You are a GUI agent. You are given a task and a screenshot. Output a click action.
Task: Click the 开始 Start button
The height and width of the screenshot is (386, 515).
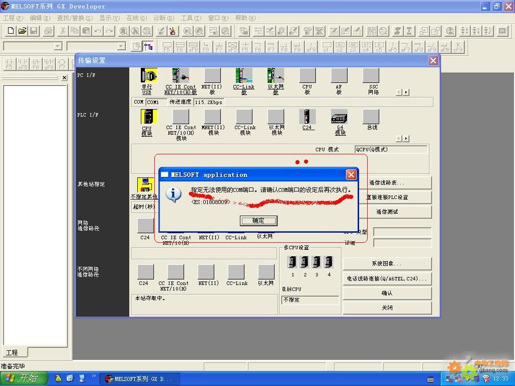click(24, 378)
